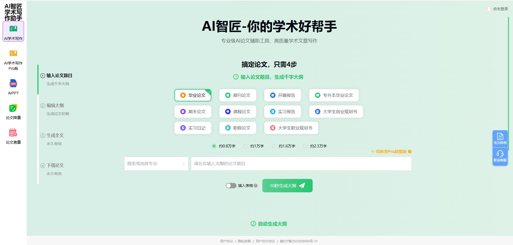Expand the 搜索或选择专业 dropdown
The width and height of the screenshot is (513, 245).
point(156,164)
